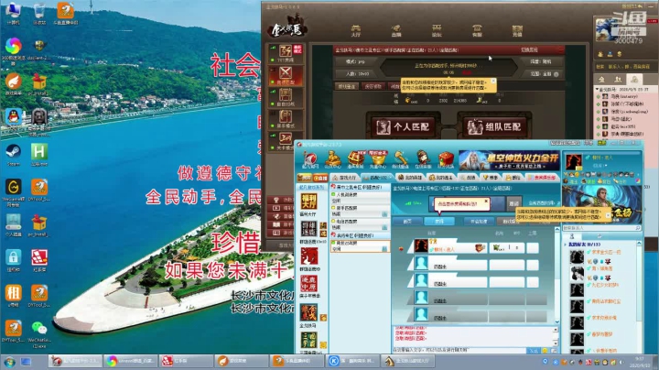Open the 客服 telephone support icon
Image resolution: width=659 pixels, height=370 pixels.
point(477,30)
